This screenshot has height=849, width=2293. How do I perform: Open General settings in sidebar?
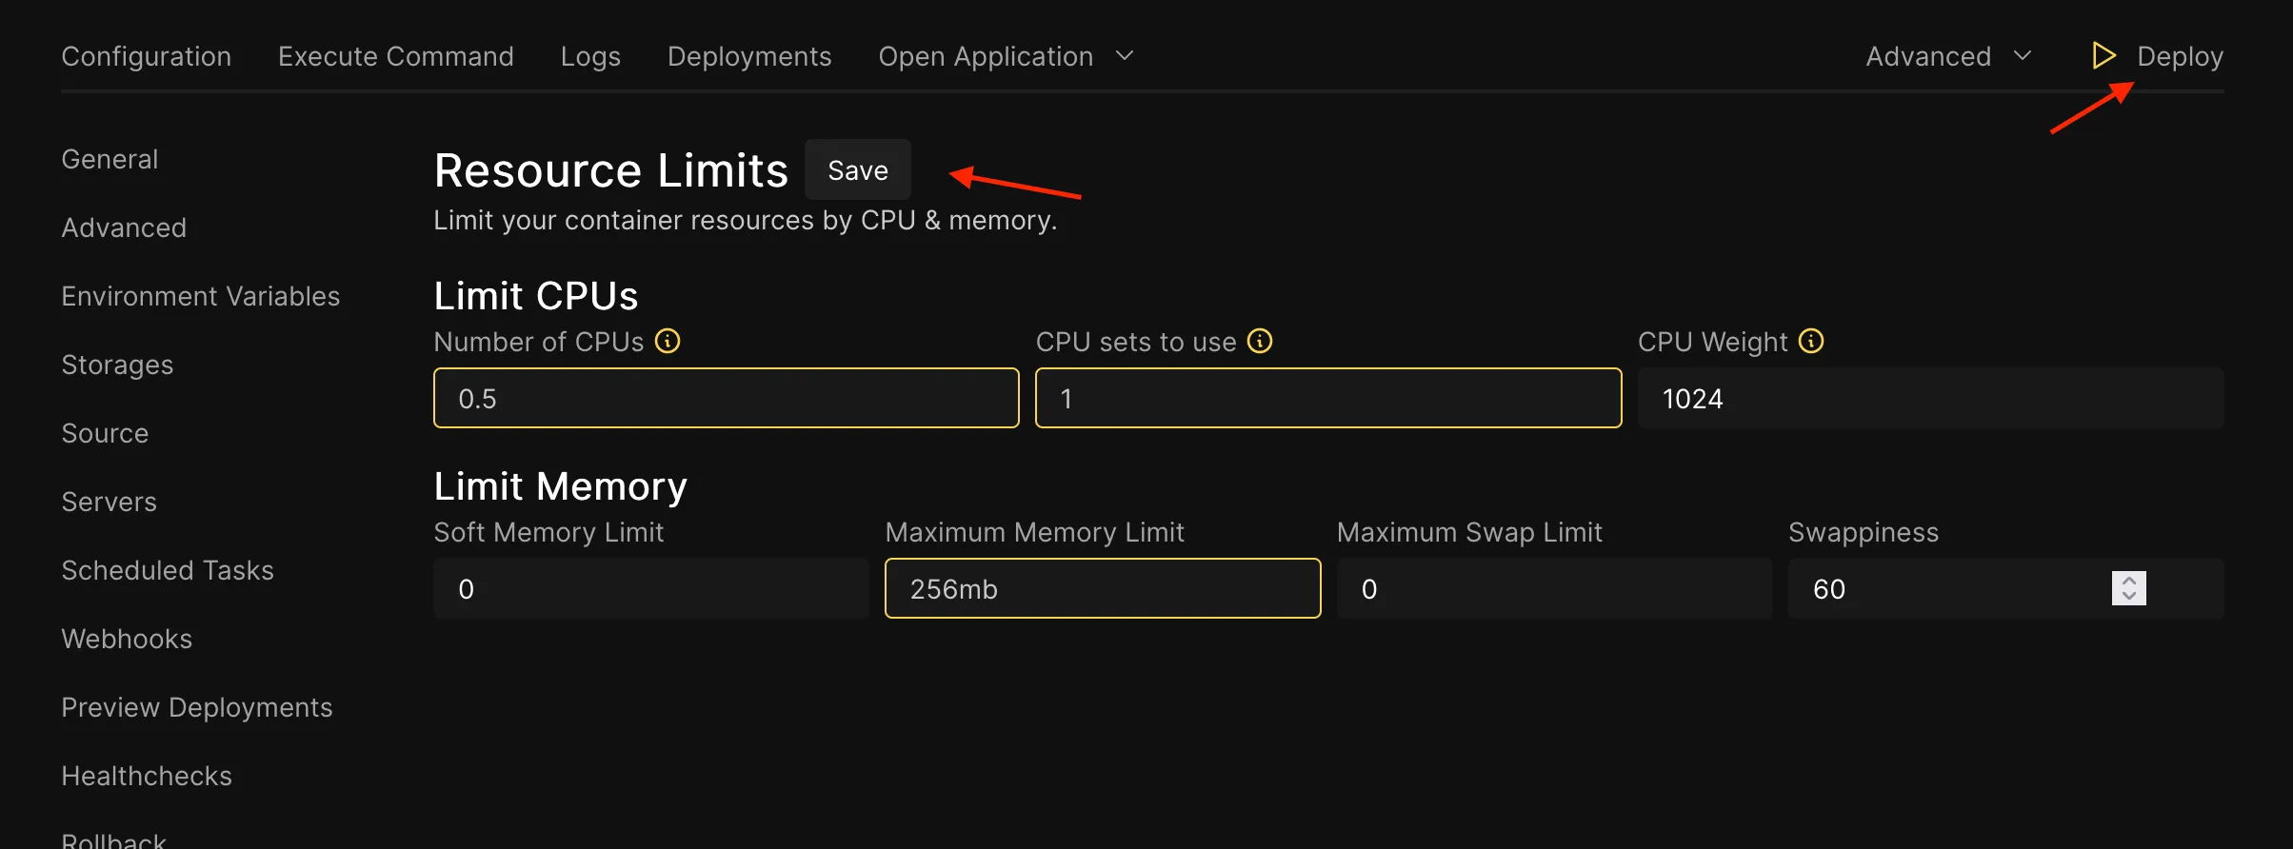[x=110, y=159]
